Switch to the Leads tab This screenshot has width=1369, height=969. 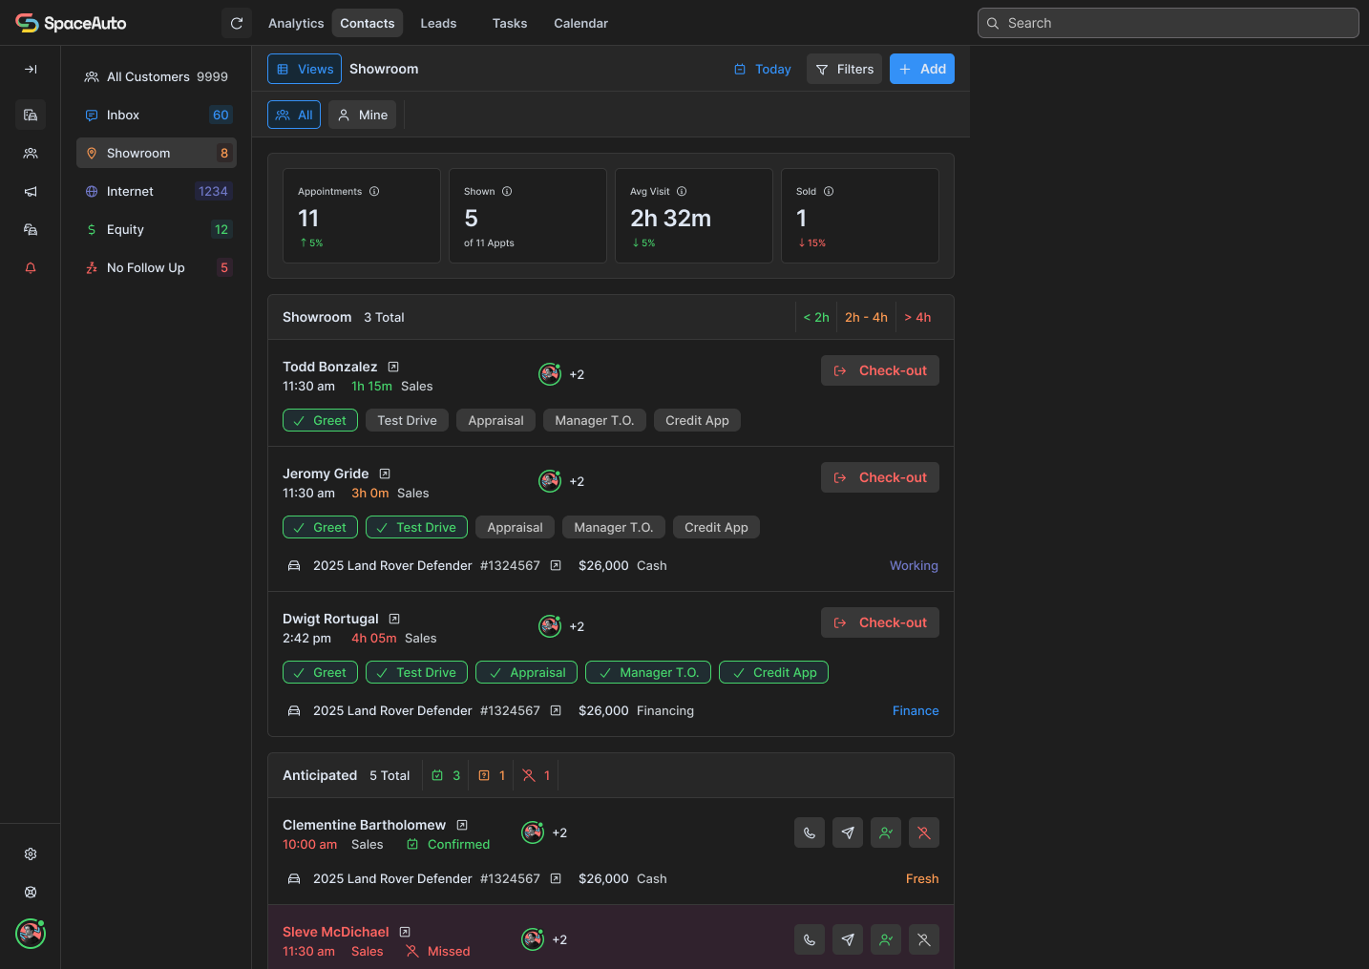pos(438,23)
